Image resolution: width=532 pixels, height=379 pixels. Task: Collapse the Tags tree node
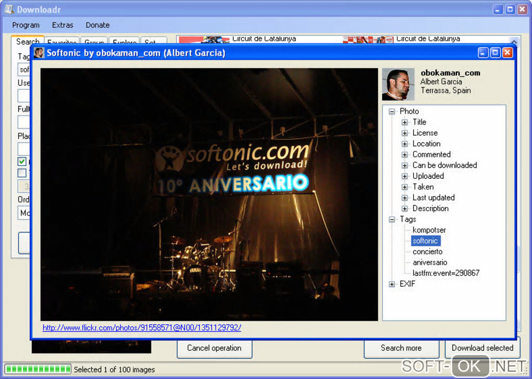pyautogui.click(x=392, y=219)
